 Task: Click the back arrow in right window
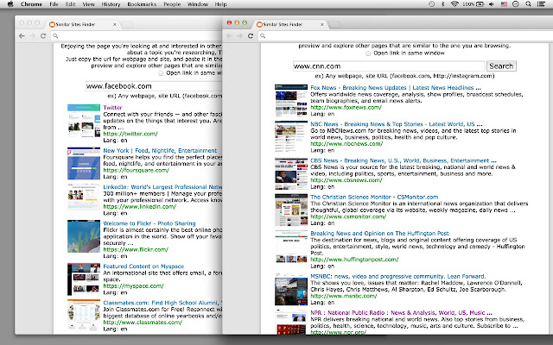[229, 36]
